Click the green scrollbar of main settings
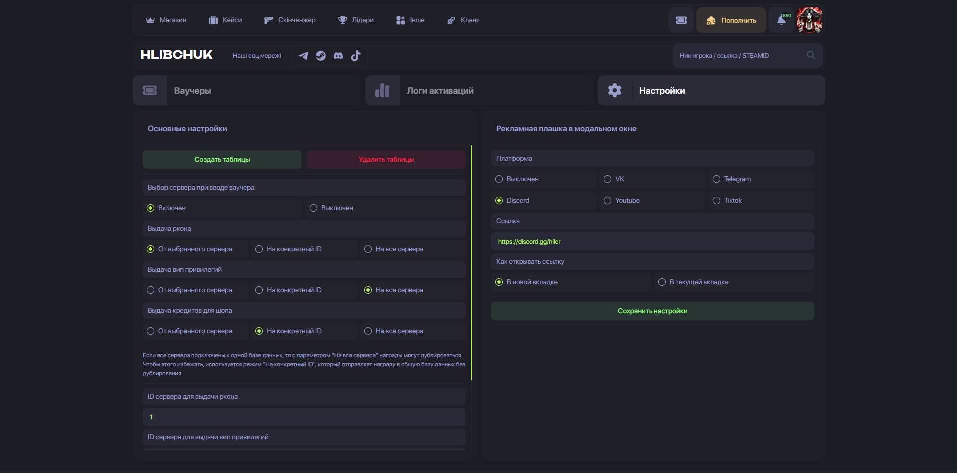 click(x=471, y=263)
